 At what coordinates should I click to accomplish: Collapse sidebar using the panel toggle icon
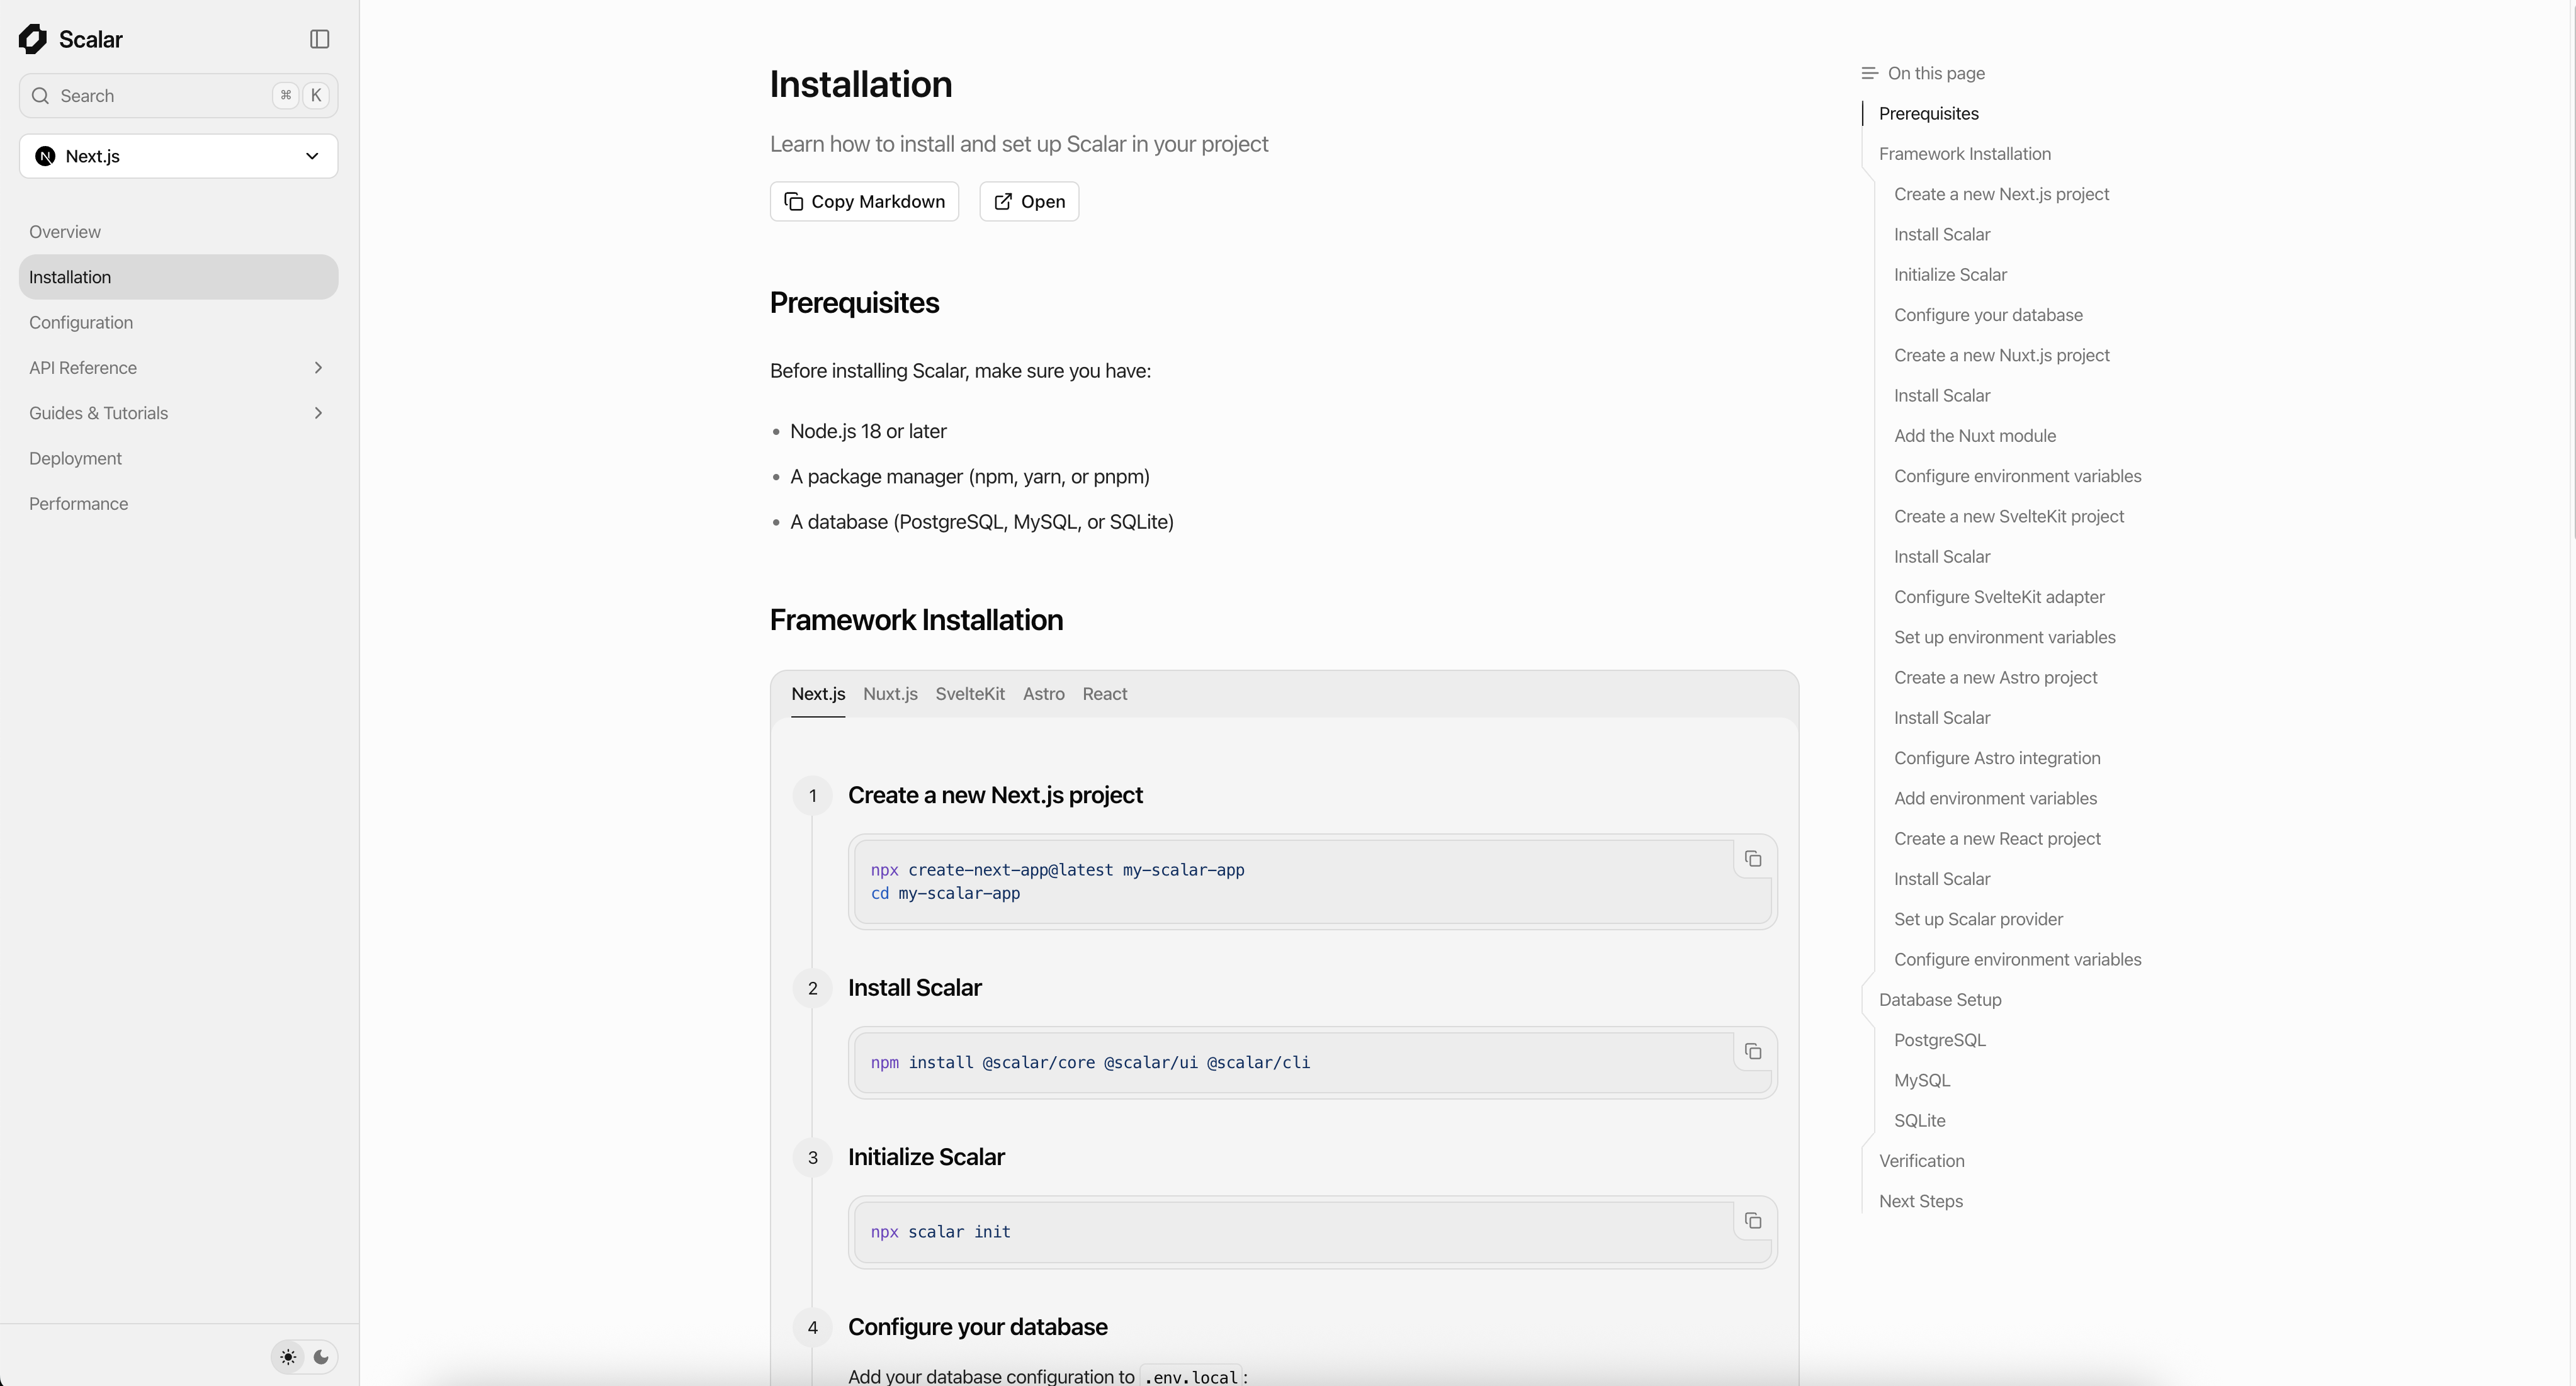319,39
